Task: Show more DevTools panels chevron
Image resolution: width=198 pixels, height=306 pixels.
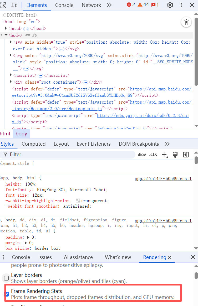Action: [109, 5]
